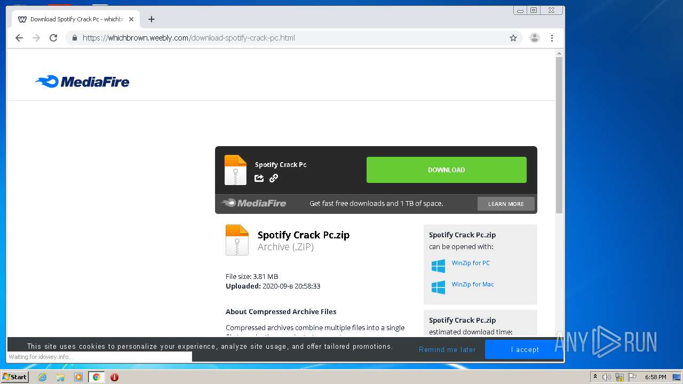
Task: Click the address bar URL field
Action: point(293,38)
